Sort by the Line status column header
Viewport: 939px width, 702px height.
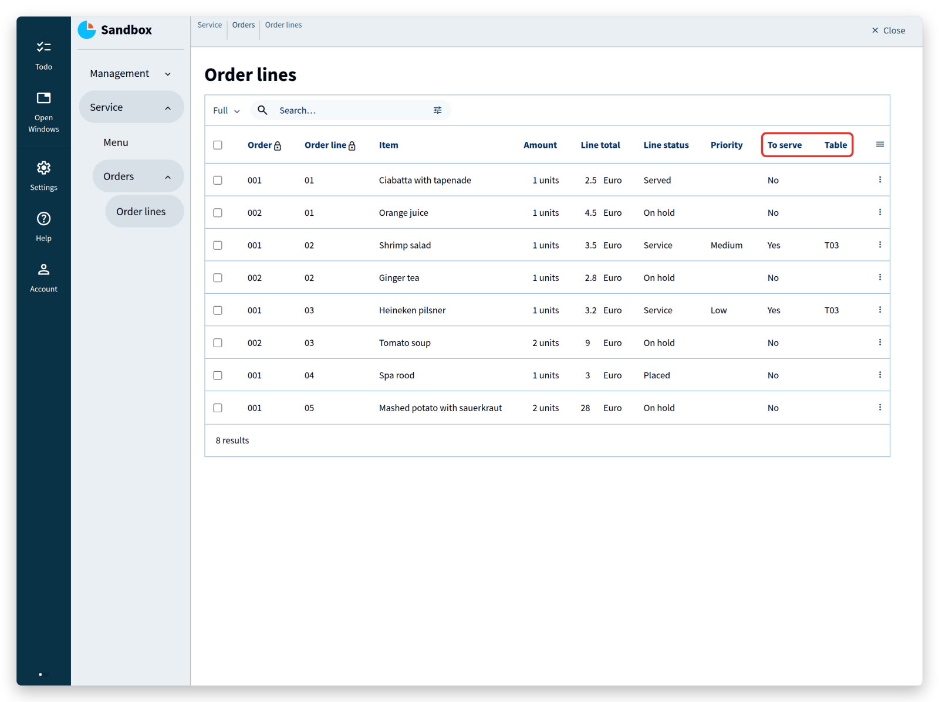pos(666,145)
